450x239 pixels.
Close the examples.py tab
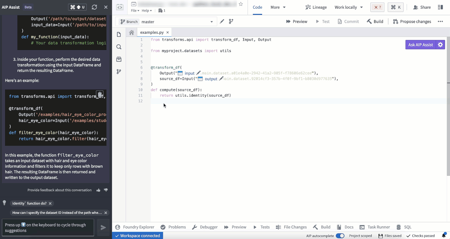[x=167, y=33]
